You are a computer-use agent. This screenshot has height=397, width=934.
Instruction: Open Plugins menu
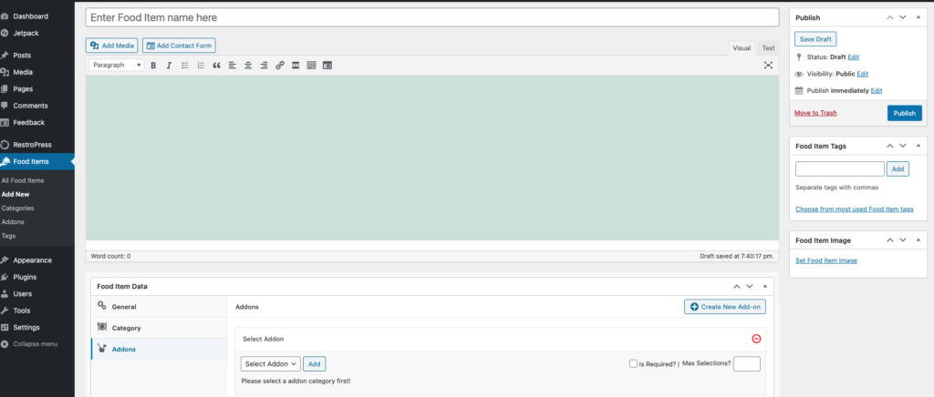25,277
